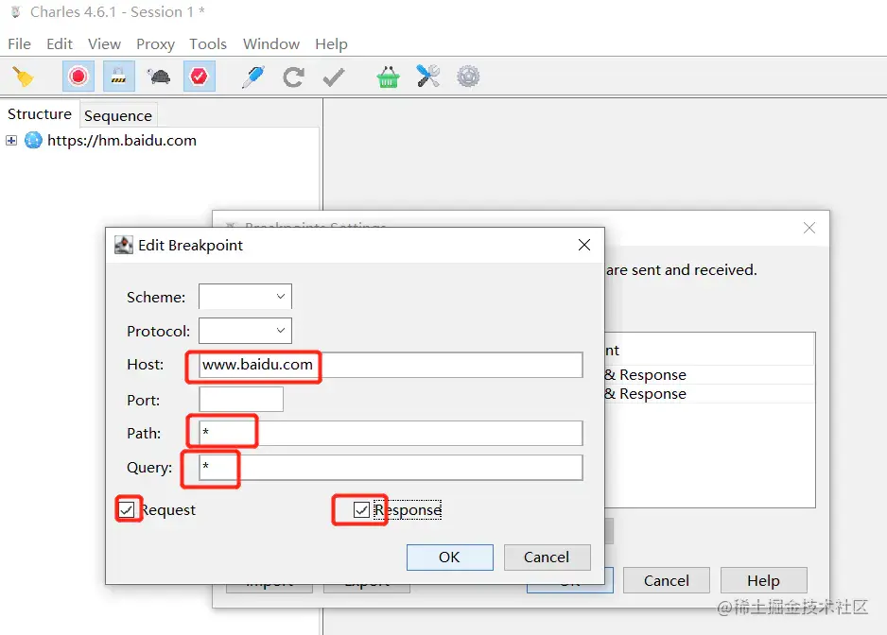
Task: Compose a request with the pen icon
Action: point(252,77)
